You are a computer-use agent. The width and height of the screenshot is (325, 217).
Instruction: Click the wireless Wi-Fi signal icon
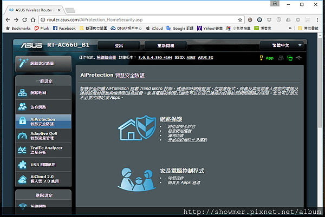tap(23, 206)
